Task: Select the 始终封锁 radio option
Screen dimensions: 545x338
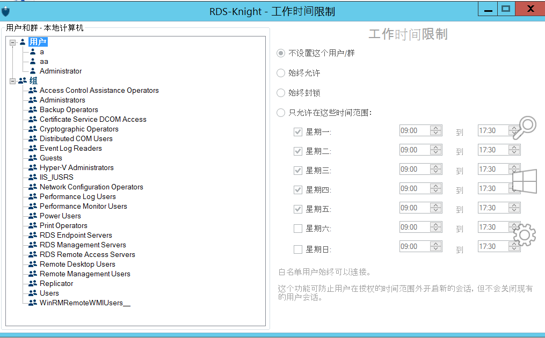Action: pos(280,93)
